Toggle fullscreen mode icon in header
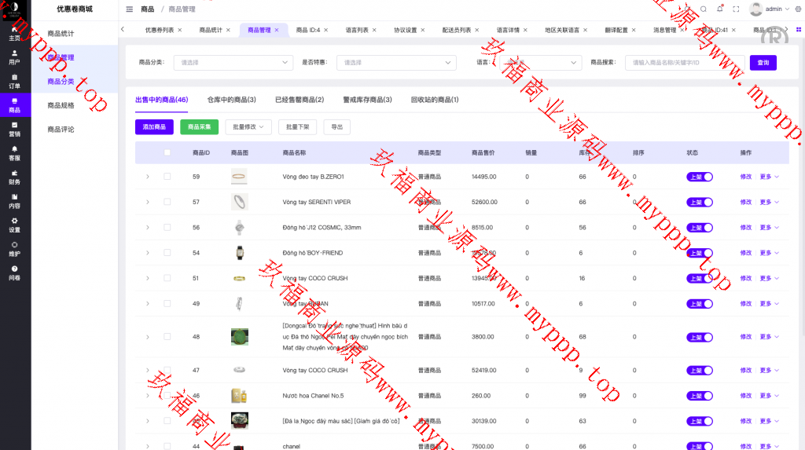The width and height of the screenshot is (805, 450). pyautogui.click(x=736, y=9)
